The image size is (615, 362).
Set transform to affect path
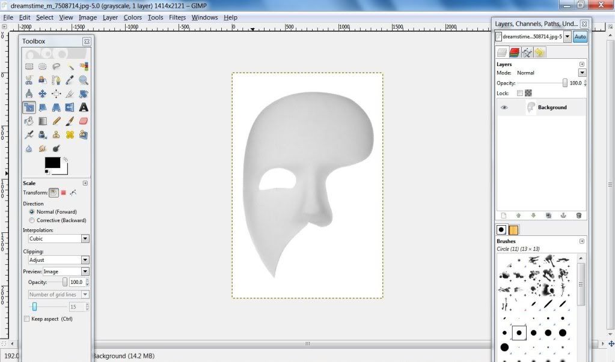click(73, 192)
